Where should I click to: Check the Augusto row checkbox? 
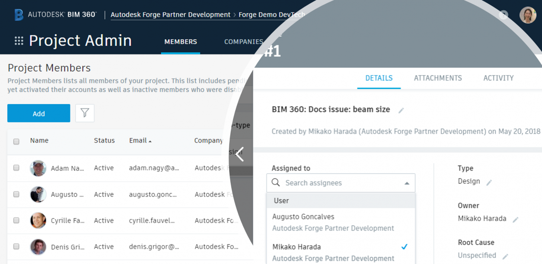coord(16,194)
